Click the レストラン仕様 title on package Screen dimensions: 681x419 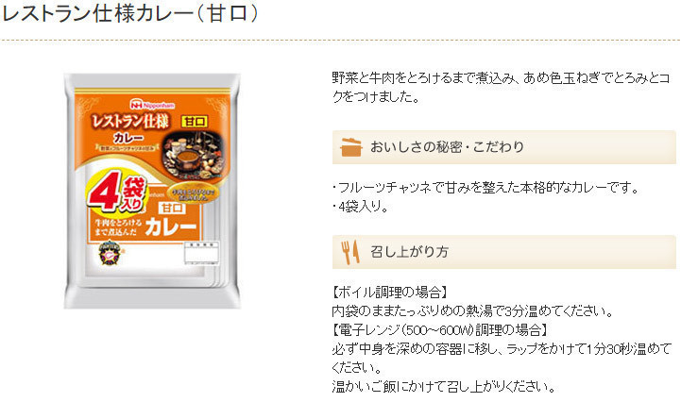(129, 122)
